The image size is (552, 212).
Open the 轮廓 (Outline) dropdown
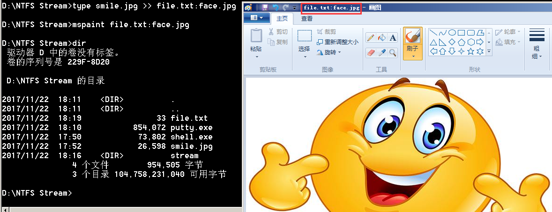coord(507,32)
